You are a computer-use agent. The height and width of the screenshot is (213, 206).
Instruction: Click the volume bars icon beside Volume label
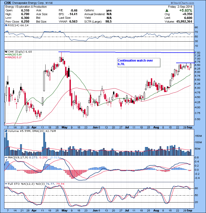(x=6, y=131)
